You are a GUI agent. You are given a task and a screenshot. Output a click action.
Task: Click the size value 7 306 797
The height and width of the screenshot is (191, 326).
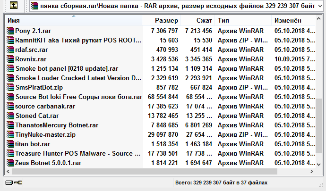tap(164, 31)
